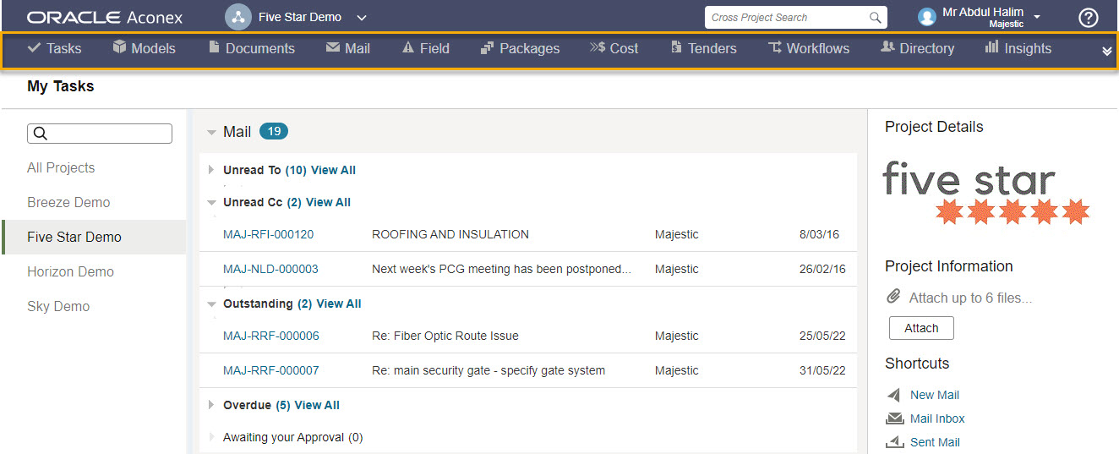Open the Insights menu
The height and width of the screenshot is (454, 1119).
1018,48
